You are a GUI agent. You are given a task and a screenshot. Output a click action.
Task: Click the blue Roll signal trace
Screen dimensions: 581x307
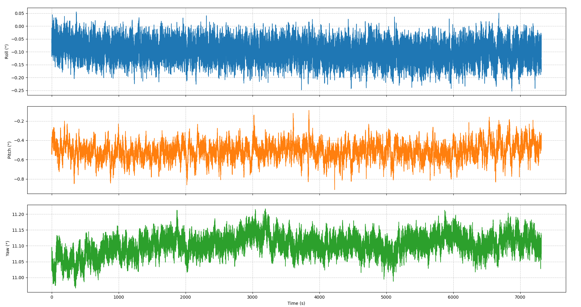coord(279,46)
